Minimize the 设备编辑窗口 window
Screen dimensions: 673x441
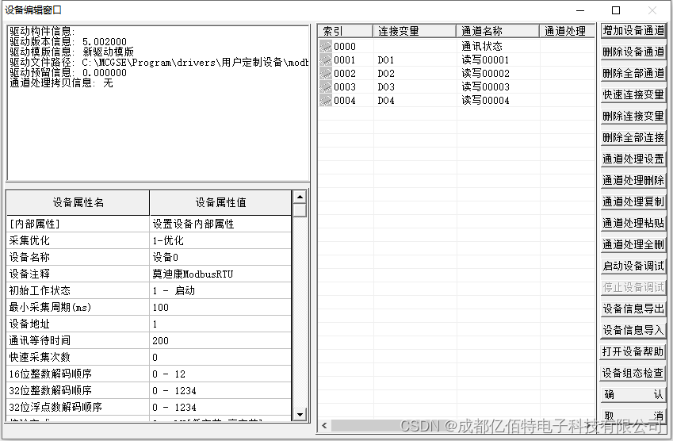tap(580, 10)
